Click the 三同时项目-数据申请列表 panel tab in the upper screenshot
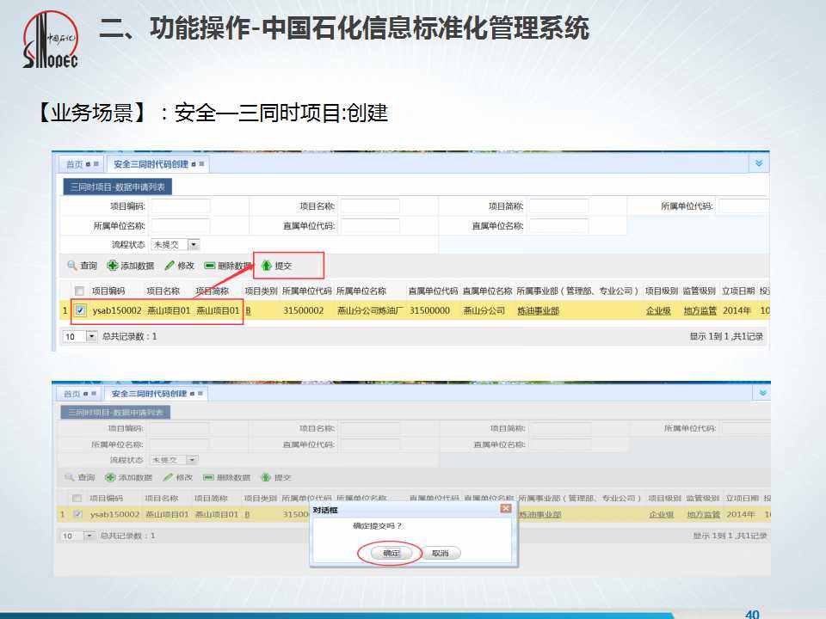The image size is (826, 619). (x=118, y=187)
